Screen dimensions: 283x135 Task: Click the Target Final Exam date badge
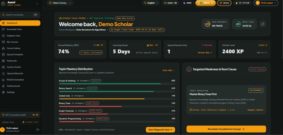click(x=137, y=30)
